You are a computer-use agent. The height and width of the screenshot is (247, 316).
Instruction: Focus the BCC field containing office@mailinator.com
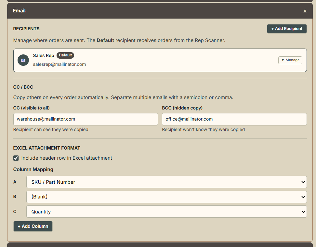tap(234, 119)
